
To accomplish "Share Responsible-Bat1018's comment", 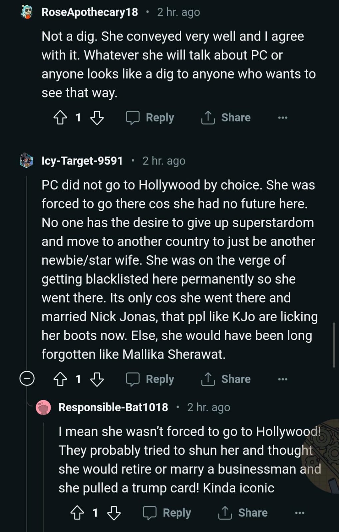I will [243, 513].
